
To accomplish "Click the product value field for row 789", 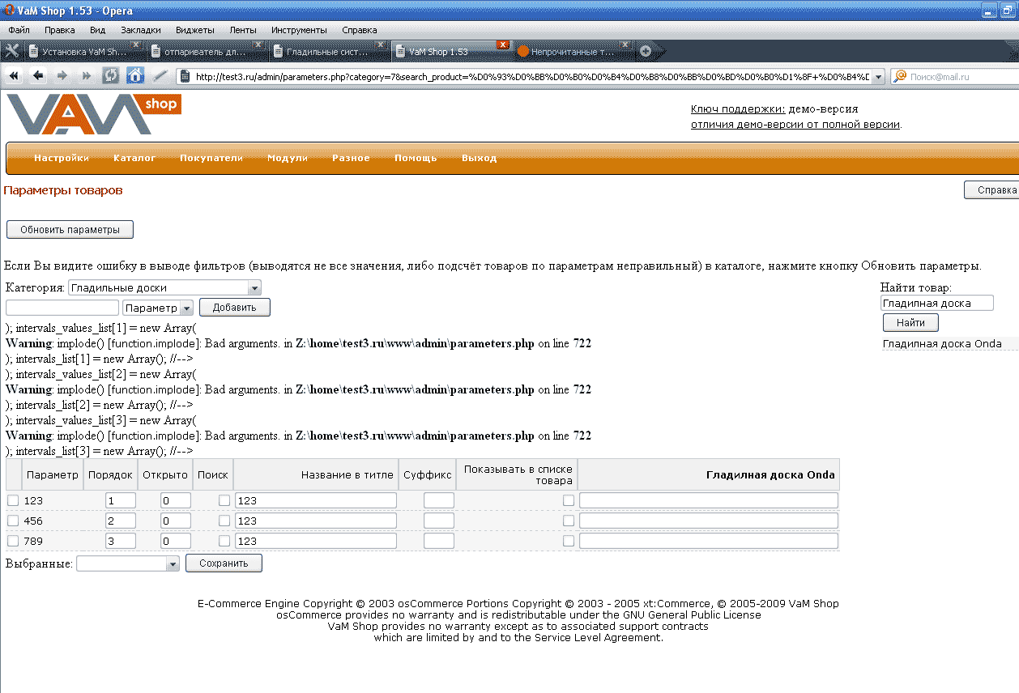I will (x=709, y=541).
